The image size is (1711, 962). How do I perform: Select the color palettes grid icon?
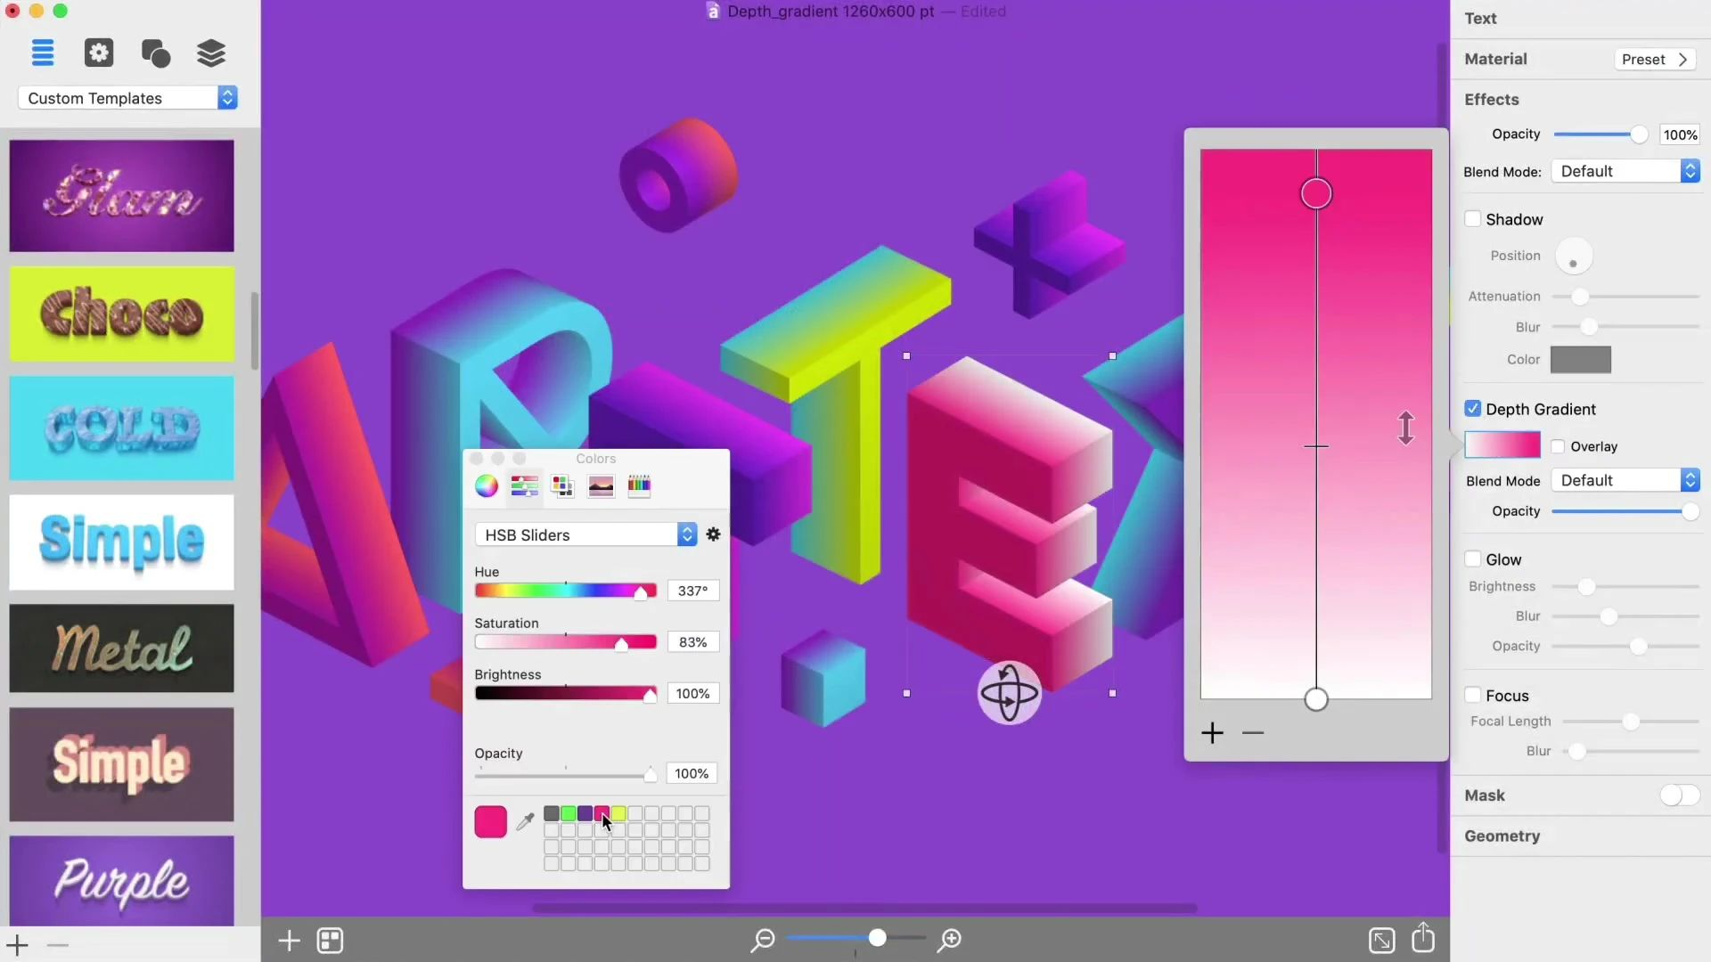pos(563,485)
